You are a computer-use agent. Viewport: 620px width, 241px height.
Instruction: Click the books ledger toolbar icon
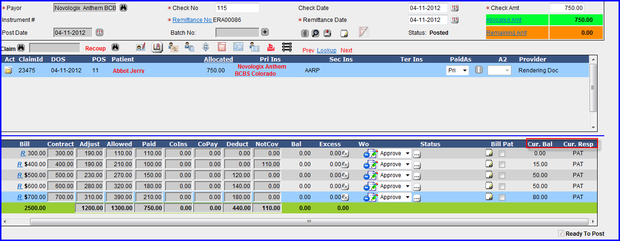157,47
